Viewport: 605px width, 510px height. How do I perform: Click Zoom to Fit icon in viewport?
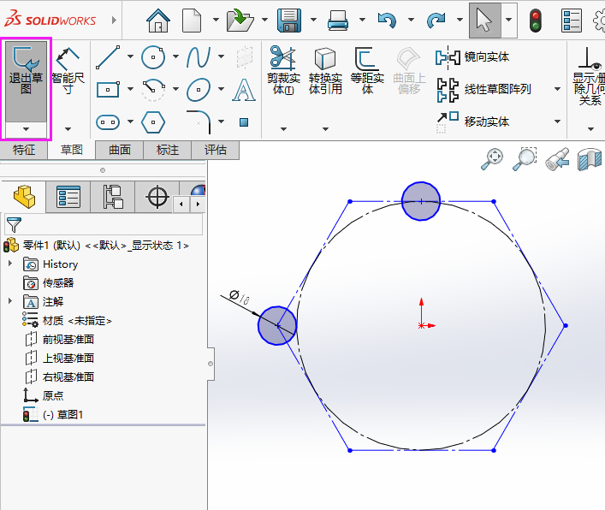pos(492,158)
